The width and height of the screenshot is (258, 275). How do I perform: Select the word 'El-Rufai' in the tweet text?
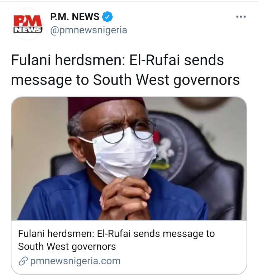[x=155, y=60]
